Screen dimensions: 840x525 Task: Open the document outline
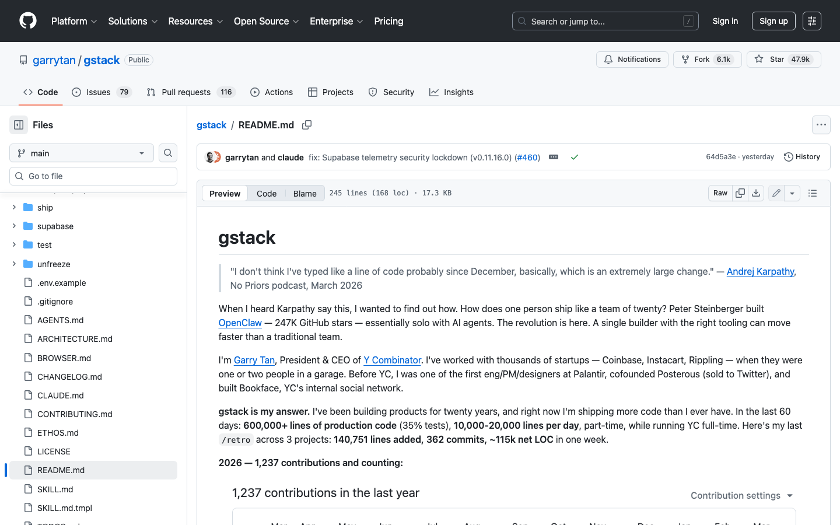tap(813, 193)
